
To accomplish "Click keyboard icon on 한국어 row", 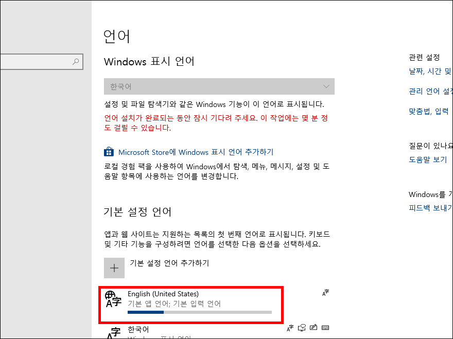I will (x=325, y=328).
